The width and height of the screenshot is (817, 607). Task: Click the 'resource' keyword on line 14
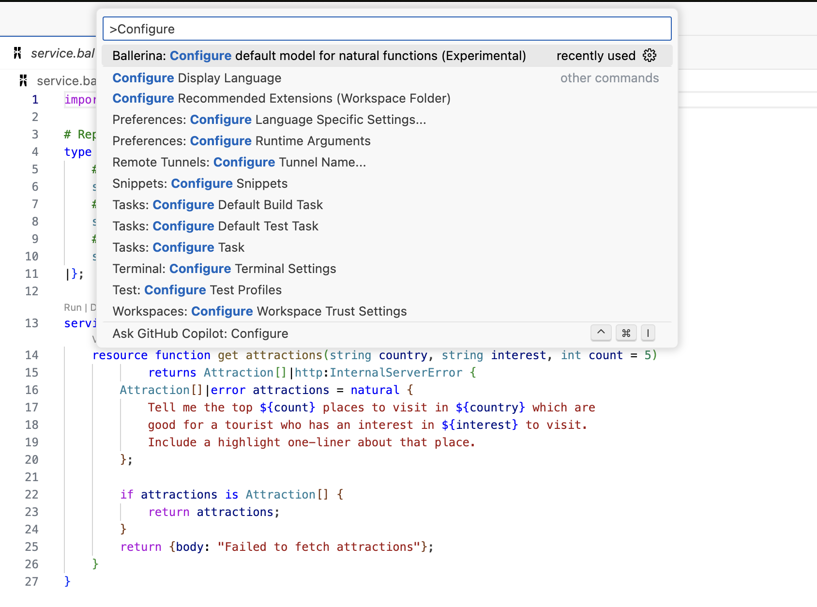point(120,355)
